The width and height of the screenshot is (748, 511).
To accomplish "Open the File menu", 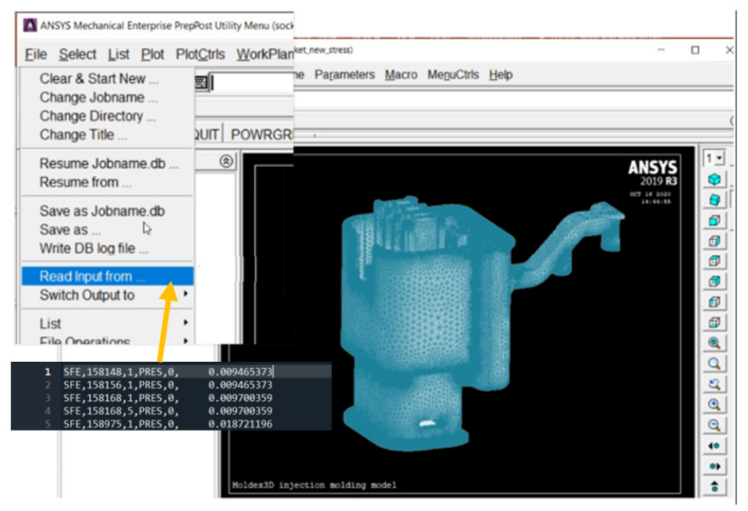I will (36, 54).
